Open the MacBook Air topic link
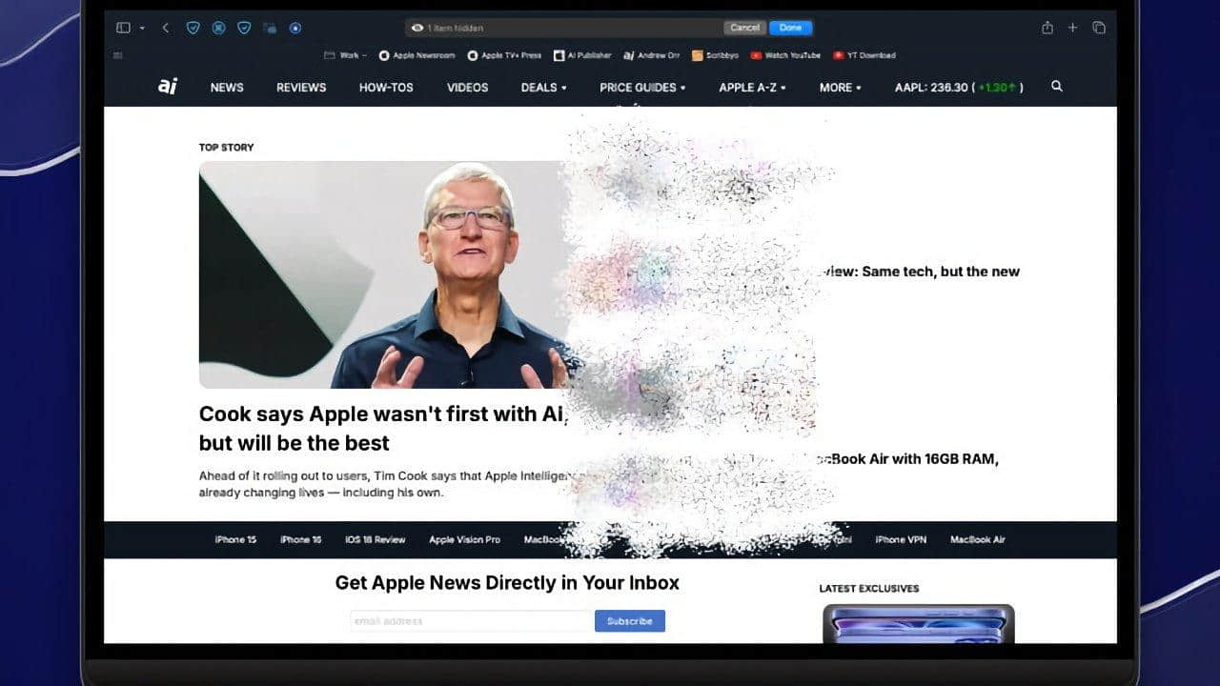This screenshot has width=1220, height=686. click(x=977, y=539)
